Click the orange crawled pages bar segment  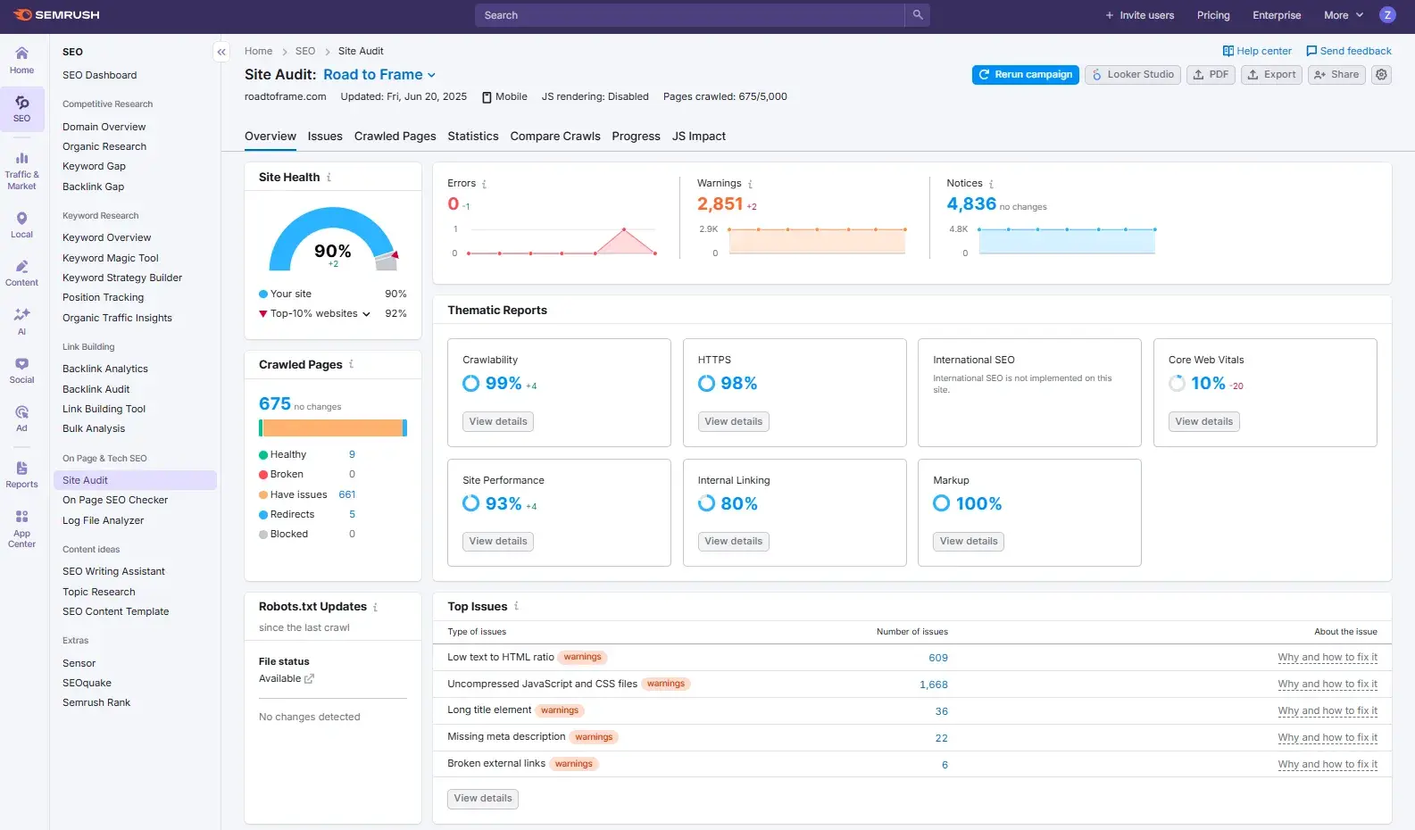[332, 428]
